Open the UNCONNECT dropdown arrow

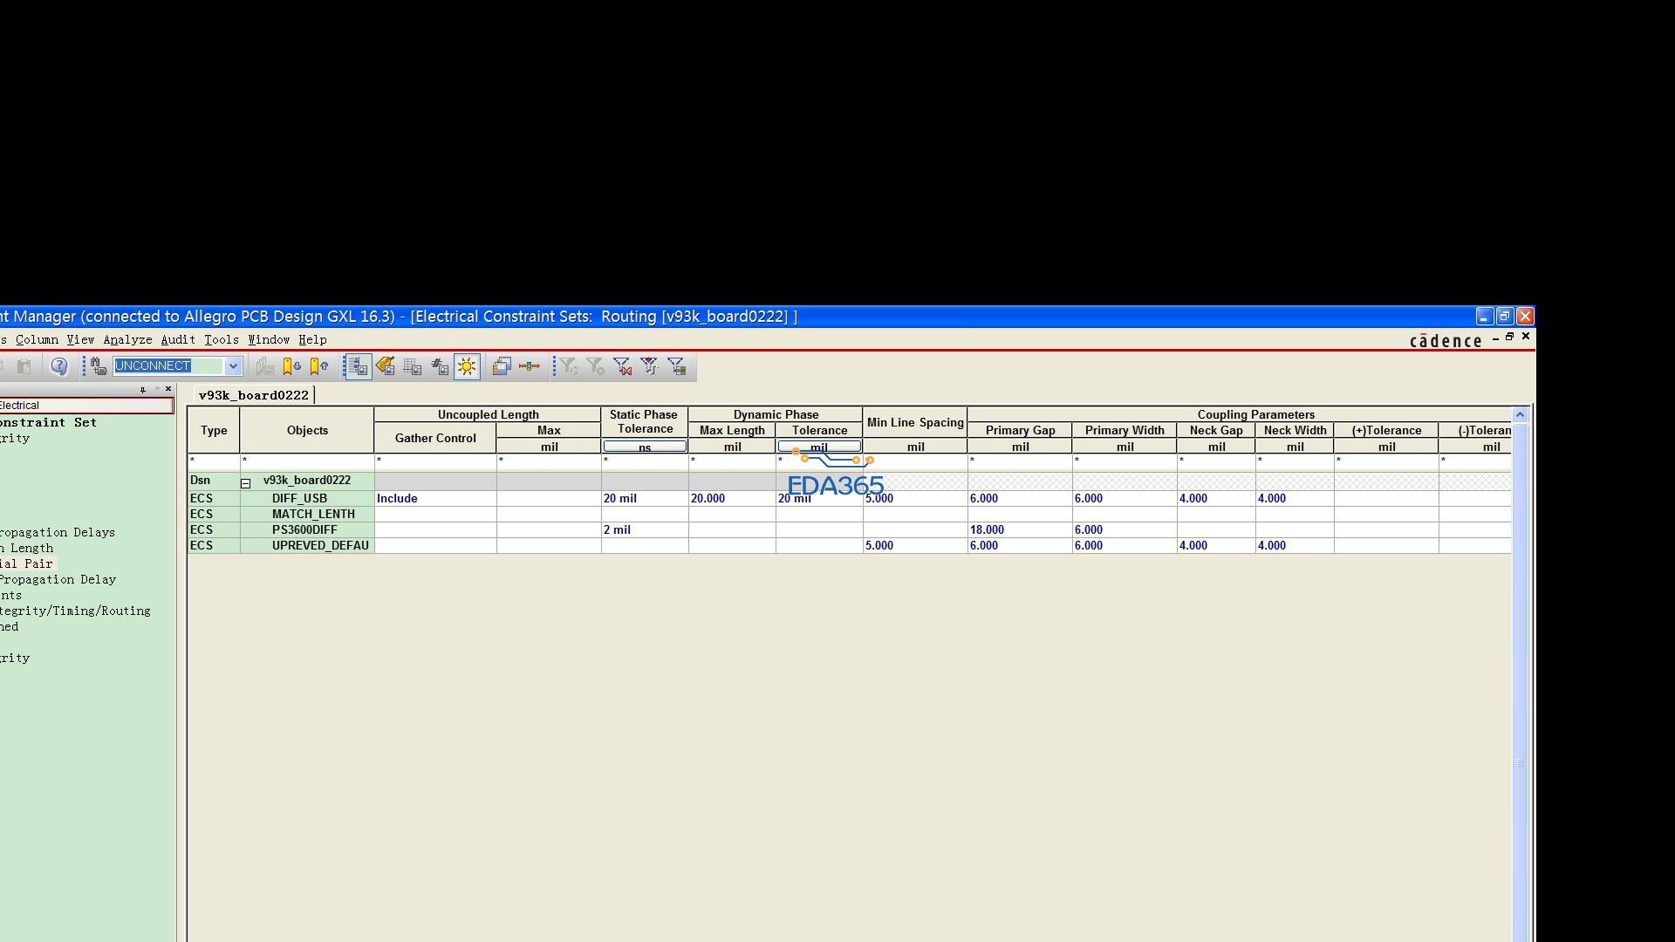click(233, 366)
